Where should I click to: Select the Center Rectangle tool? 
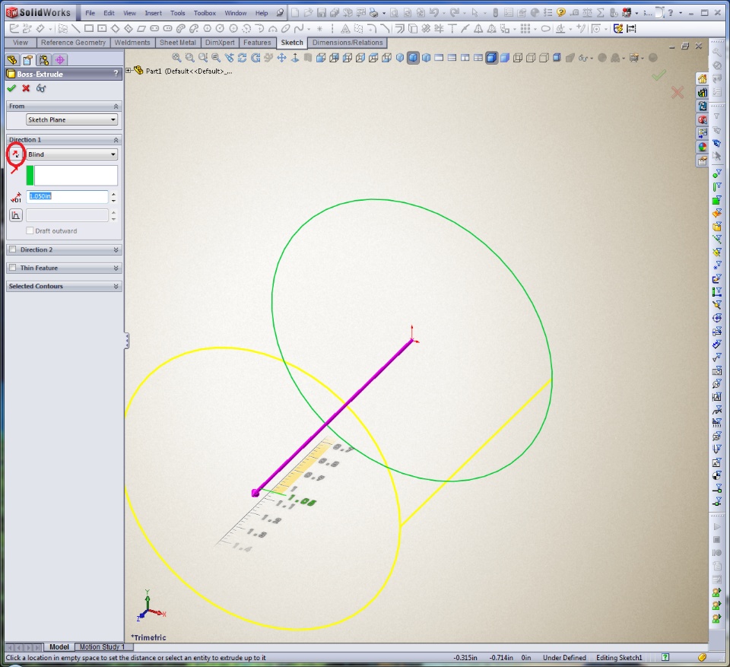coord(101,29)
